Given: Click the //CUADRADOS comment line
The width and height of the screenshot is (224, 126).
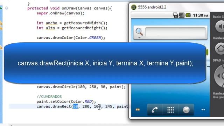Looking at the screenshot, I should coord(49,97).
